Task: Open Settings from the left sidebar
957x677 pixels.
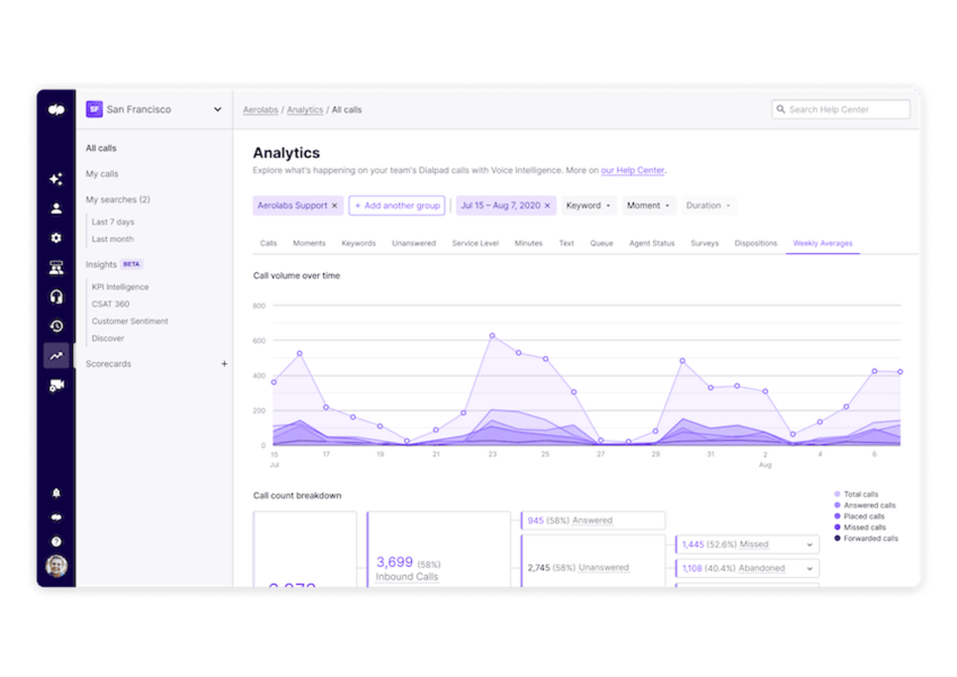Action: pos(56,237)
